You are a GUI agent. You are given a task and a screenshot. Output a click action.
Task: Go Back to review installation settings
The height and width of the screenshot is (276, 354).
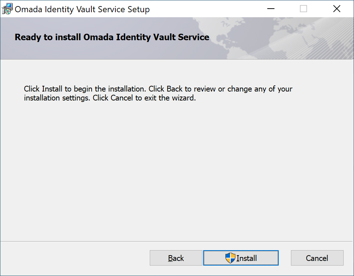tap(176, 258)
